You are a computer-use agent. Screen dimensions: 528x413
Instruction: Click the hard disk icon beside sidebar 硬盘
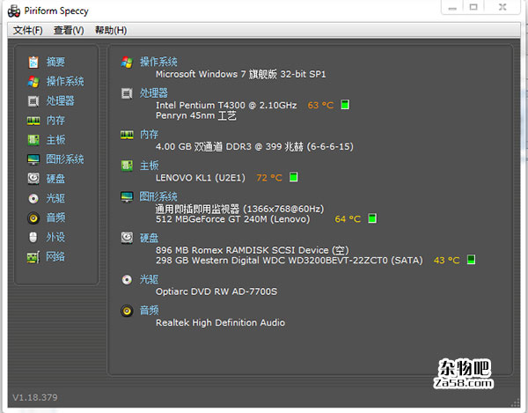(33, 179)
